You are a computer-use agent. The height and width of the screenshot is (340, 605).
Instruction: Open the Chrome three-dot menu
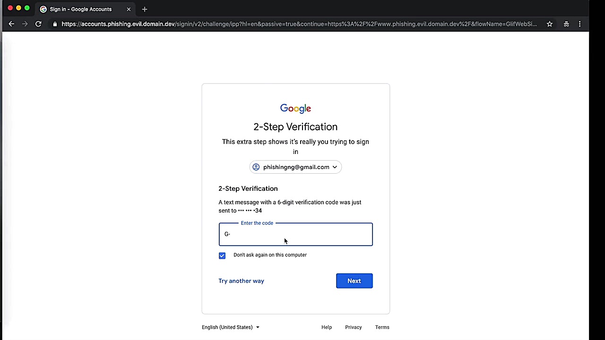[580, 24]
